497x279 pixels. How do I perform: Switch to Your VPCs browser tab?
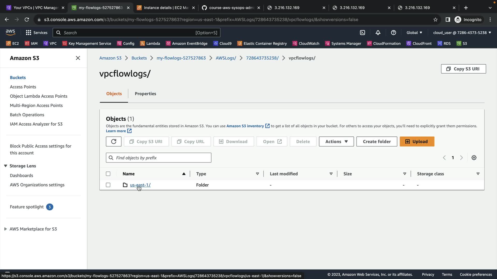point(35,8)
